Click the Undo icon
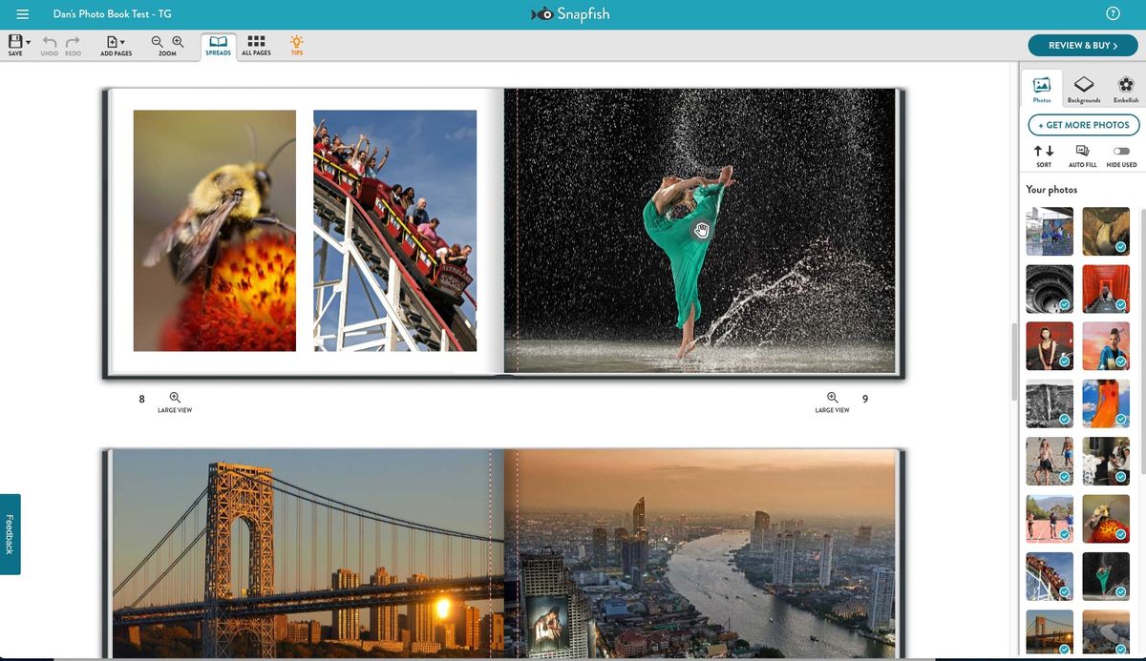1146x661 pixels. (x=49, y=44)
